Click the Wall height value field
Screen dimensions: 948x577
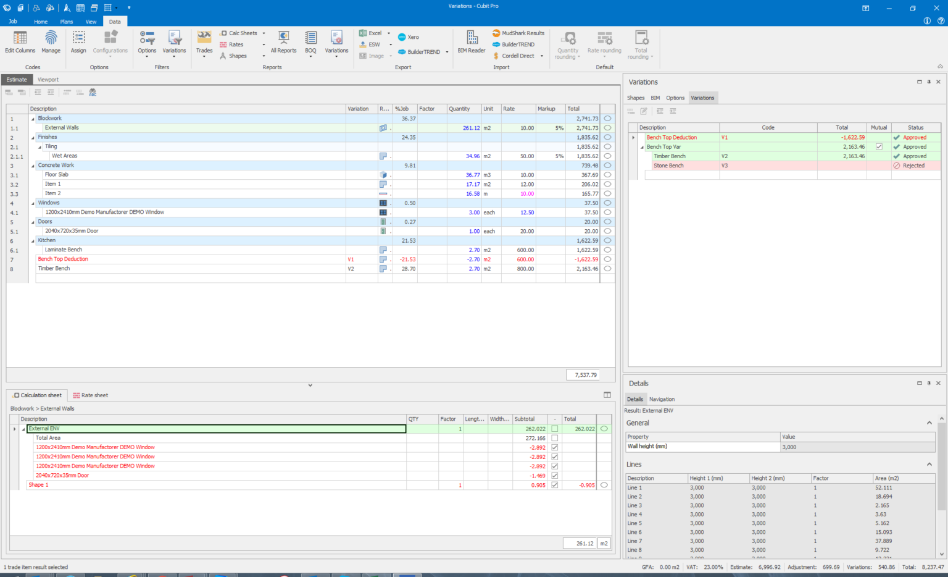[x=858, y=447]
